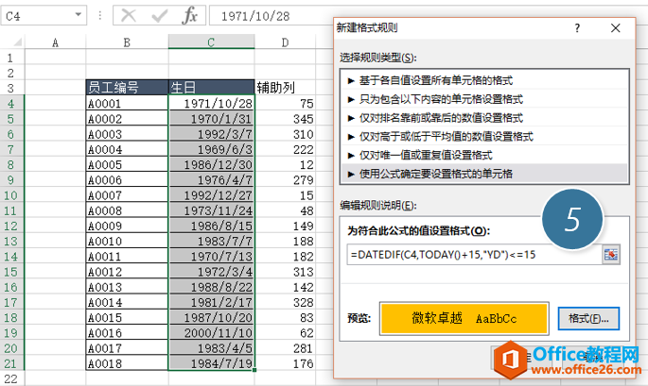Click date cell 1984/7/19
Screen dimensions: 648x386
pyautogui.click(x=211, y=363)
